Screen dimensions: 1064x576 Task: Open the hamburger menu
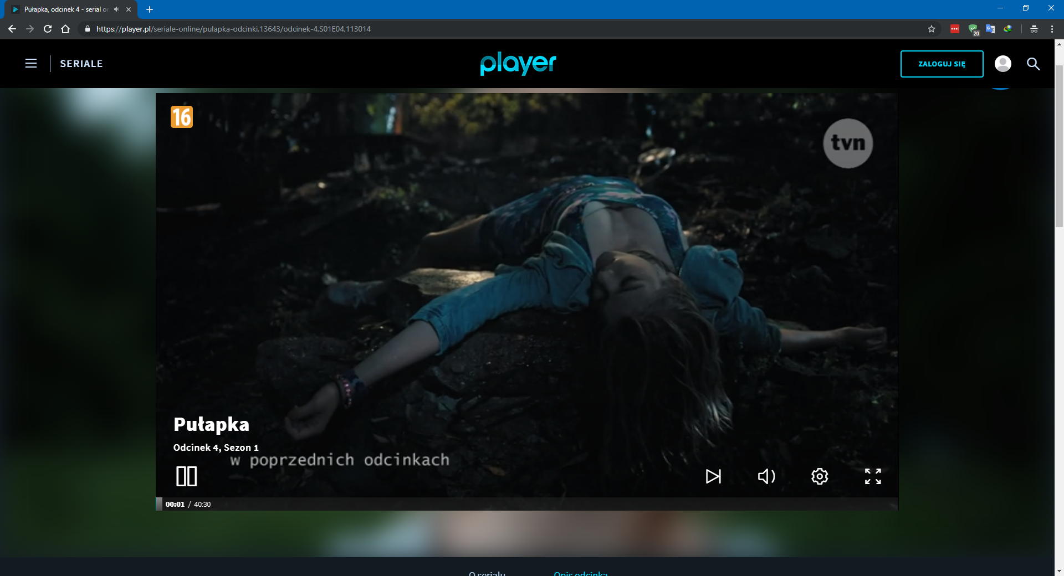pos(31,64)
